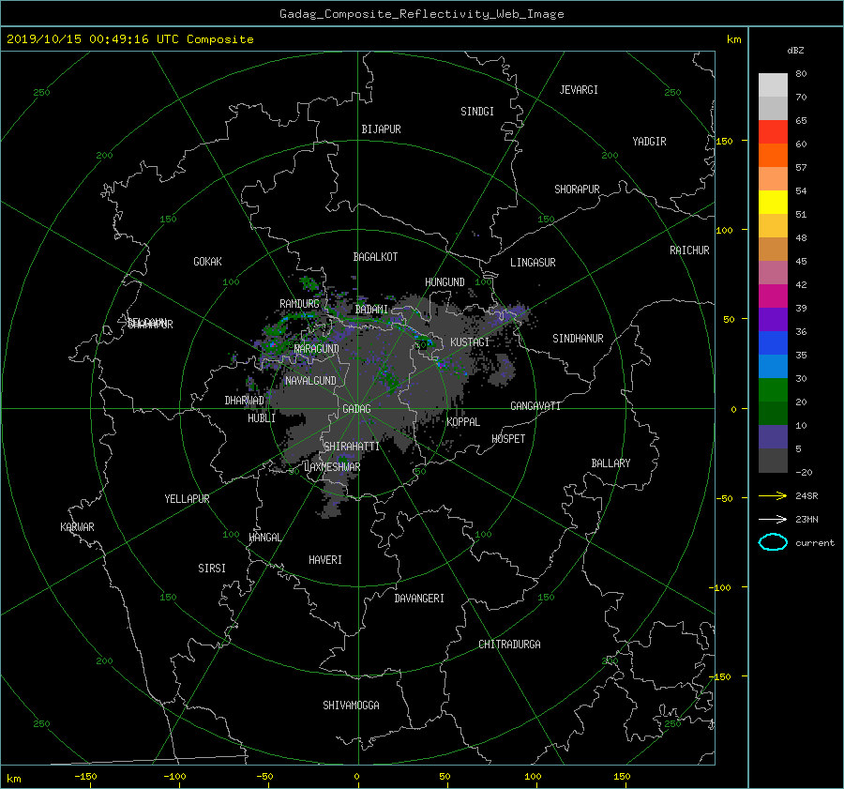Select the blue 35 dBZ color swatch
Screen dimensions: 844x789
click(773, 343)
